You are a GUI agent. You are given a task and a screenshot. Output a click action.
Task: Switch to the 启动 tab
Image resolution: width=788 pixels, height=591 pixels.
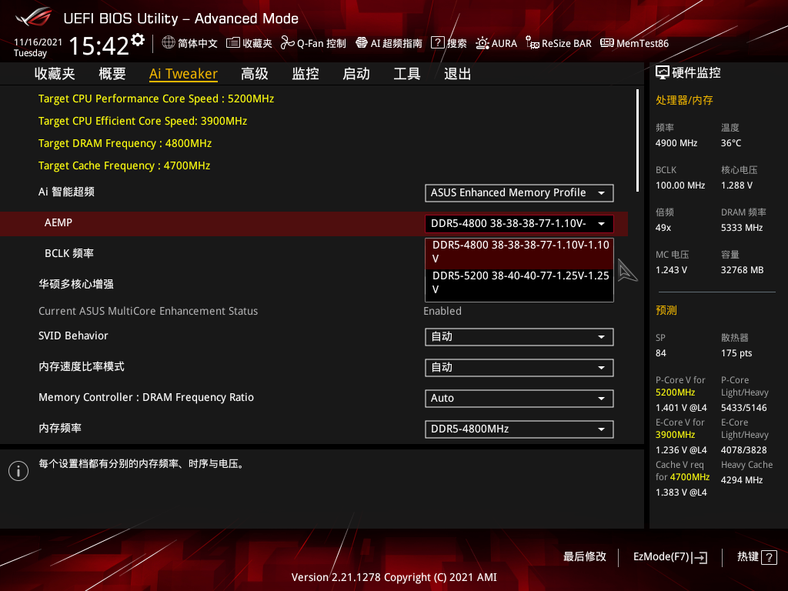click(356, 74)
